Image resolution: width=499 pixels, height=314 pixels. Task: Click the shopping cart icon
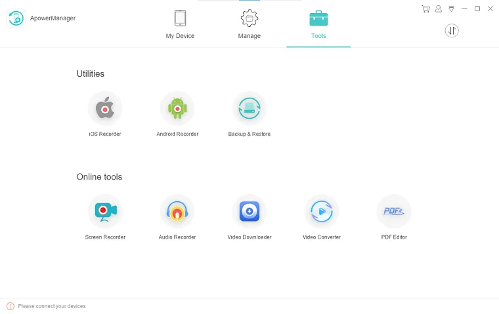[x=425, y=9]
